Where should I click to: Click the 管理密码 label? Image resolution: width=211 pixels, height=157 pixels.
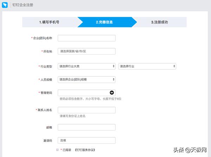pos(46,93)
